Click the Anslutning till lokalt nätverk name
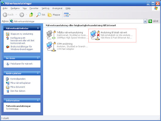 point(114,32)
